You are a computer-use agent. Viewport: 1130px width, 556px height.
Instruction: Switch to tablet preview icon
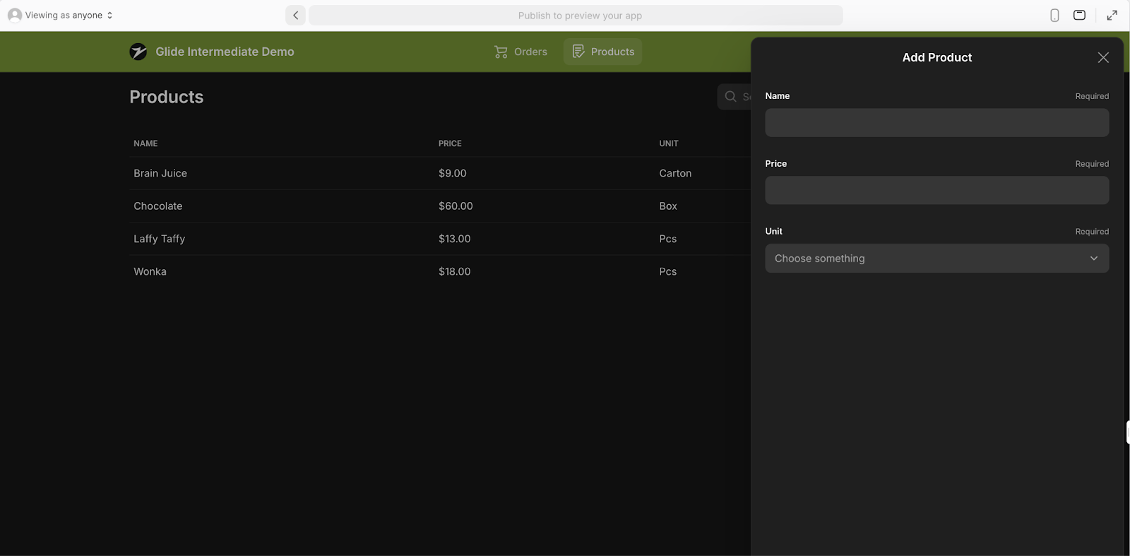(x=1079, y=15)
